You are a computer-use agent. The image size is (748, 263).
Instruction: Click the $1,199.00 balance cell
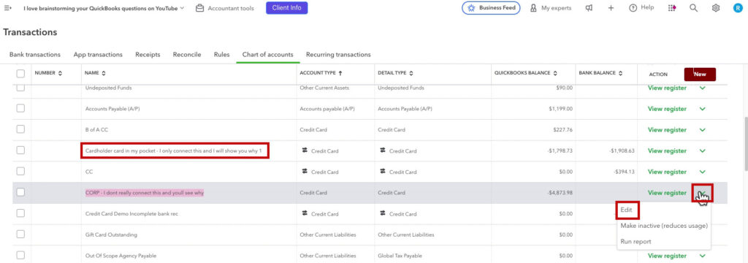pyautogui.click(x=560, y=109)
